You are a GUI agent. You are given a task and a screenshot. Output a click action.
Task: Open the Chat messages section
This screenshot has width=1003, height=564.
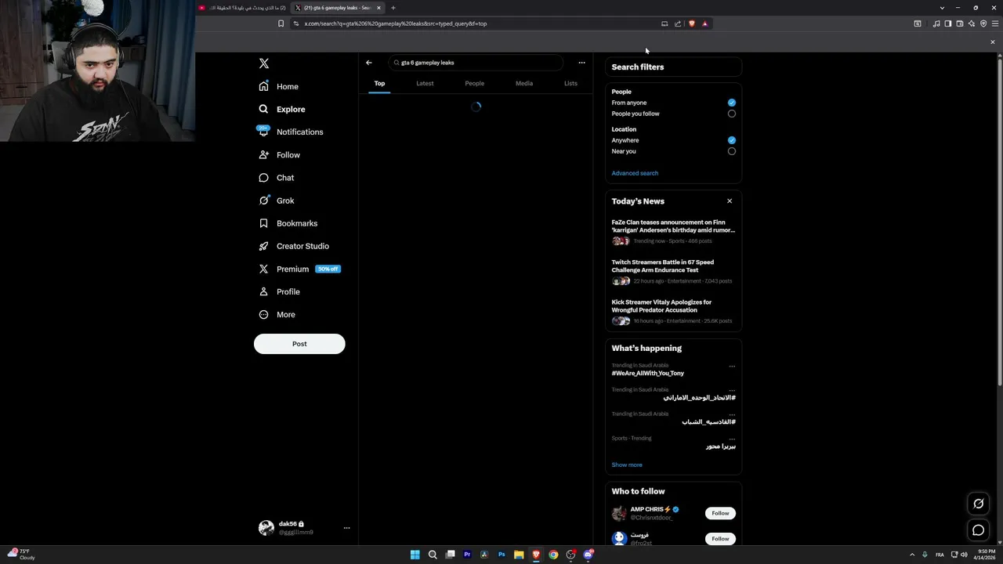coord(276,178)
